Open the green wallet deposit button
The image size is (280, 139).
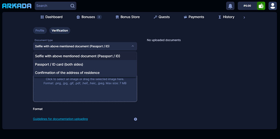coord(261,6)
